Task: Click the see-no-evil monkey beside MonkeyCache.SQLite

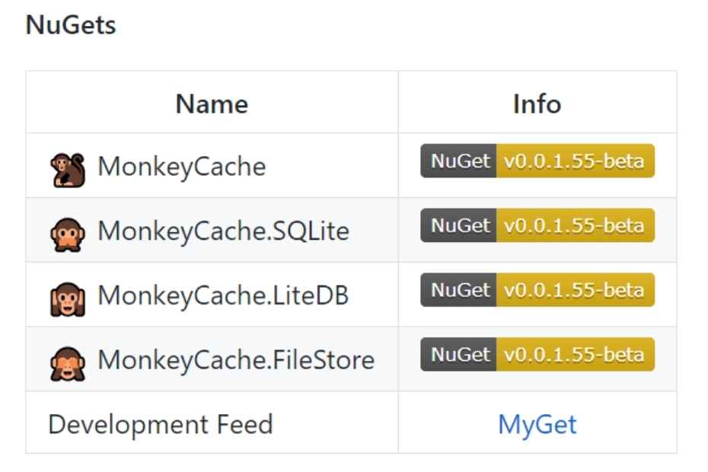Action: coord(69,231)
